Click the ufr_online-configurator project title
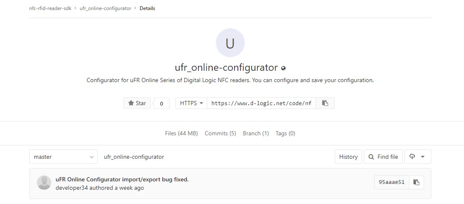The width and height of the screenshot is (464, 204). (x=227, y=68)
